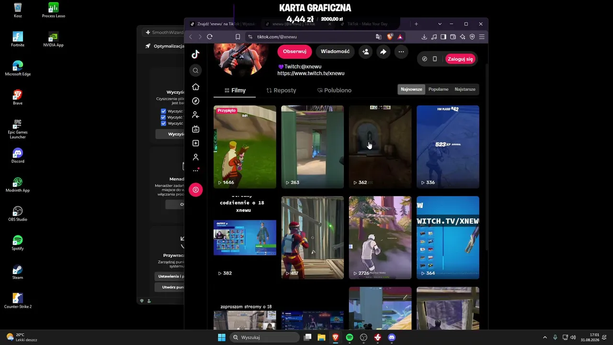Switch to the Polubiono tab
Viewport: 613px width, 345px height.
tap(334, 90)
